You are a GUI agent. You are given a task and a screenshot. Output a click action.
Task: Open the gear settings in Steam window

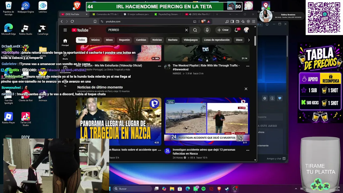click(x=265, y=98)
